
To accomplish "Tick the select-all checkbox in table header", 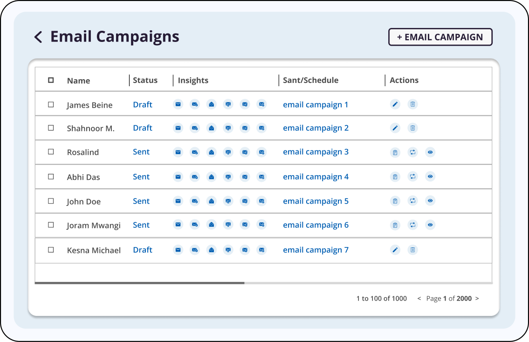I will click(x=51, y=80).
